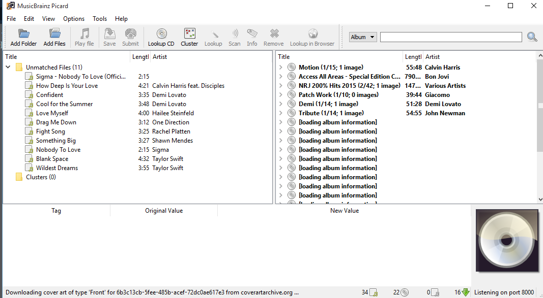Click the search magnifier icon
Viewport: 543px width, 298px height.
tap(532, 37)
